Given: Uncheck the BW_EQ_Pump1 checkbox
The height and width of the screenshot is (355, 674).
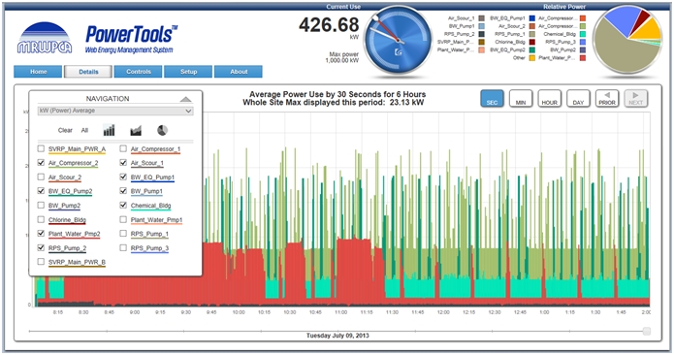Looking at the screenshot, I should 123,177.
